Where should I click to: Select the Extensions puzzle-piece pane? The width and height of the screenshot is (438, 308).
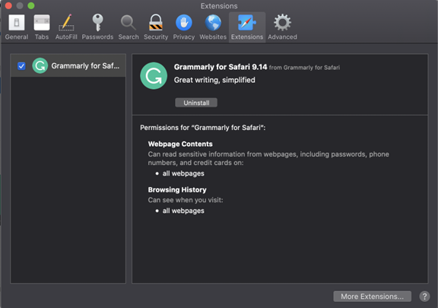pos(247,27)
